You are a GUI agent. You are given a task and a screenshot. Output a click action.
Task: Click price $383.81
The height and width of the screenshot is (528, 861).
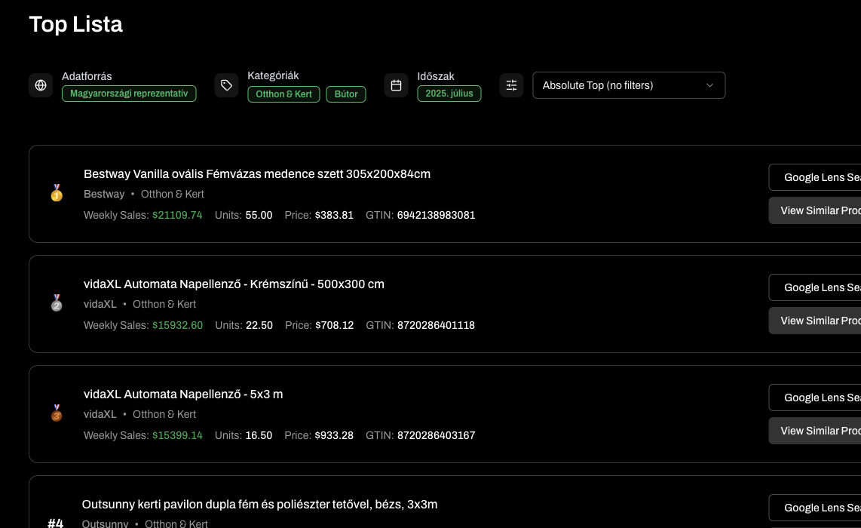click(x=334, y=216)
